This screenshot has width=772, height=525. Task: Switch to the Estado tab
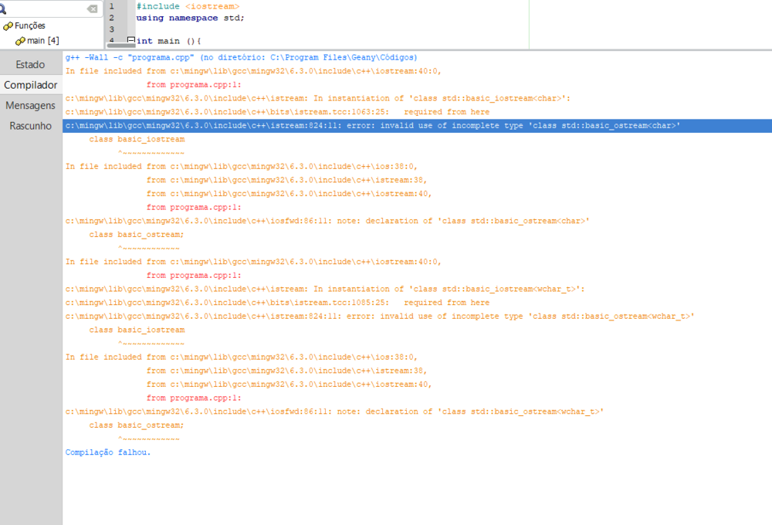pos(30,64)
